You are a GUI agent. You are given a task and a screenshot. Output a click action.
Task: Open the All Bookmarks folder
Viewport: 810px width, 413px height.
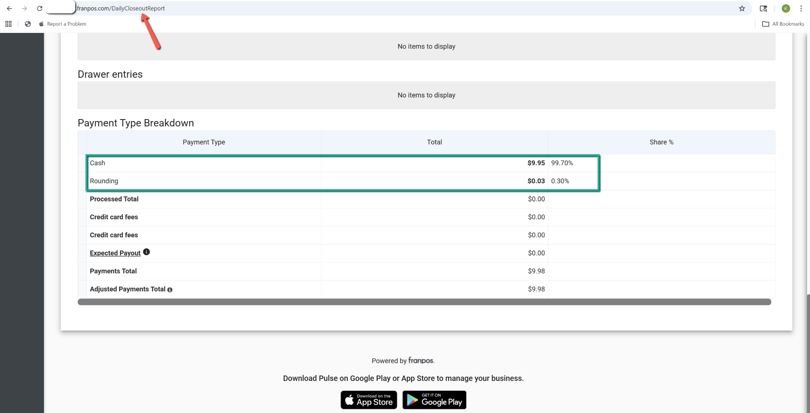[x=783, y=24]
